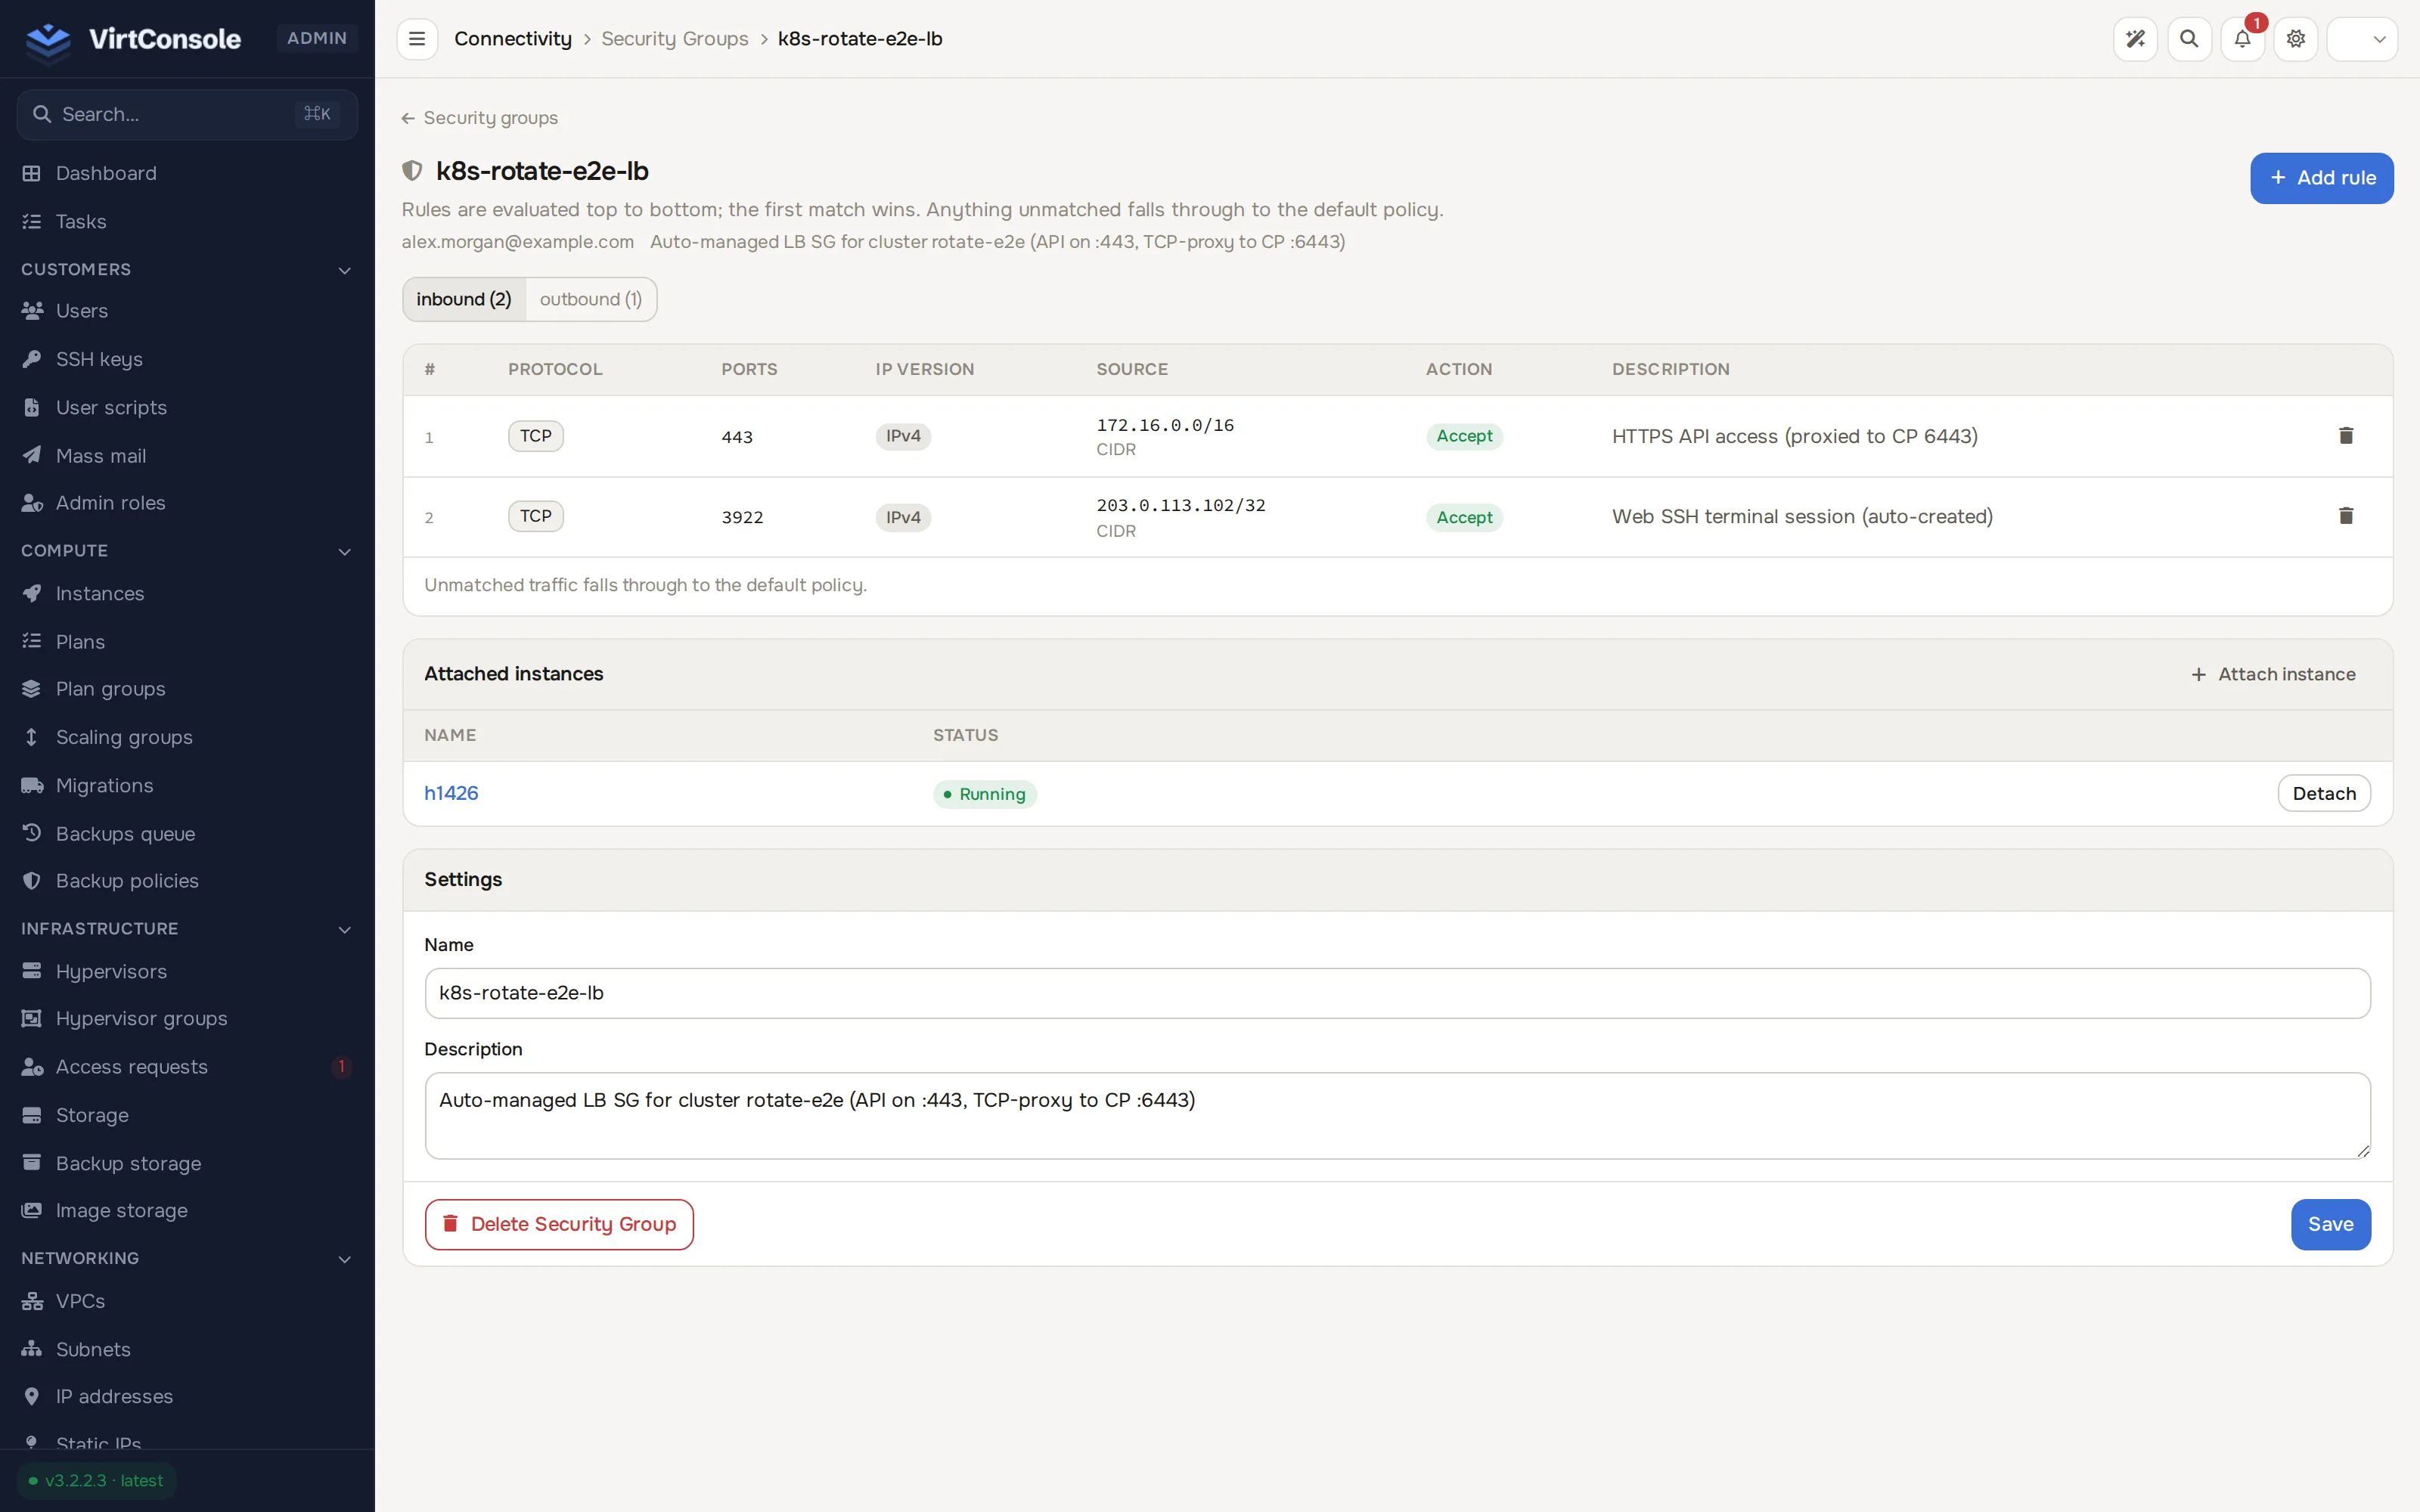Open notifications bell icon

tap(2243, 39)
